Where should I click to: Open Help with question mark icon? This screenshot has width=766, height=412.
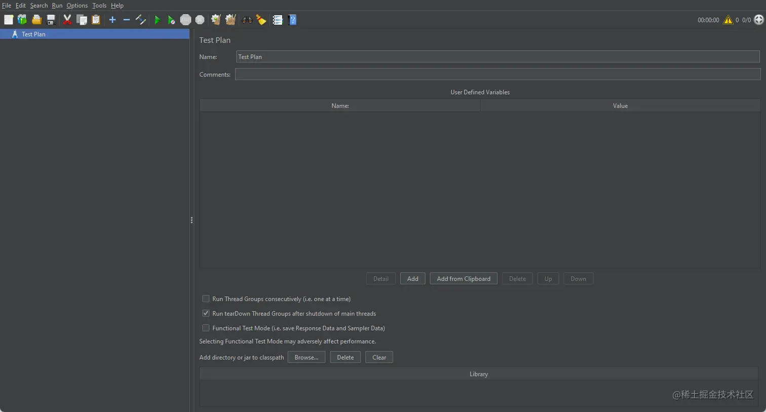(292, 20)
